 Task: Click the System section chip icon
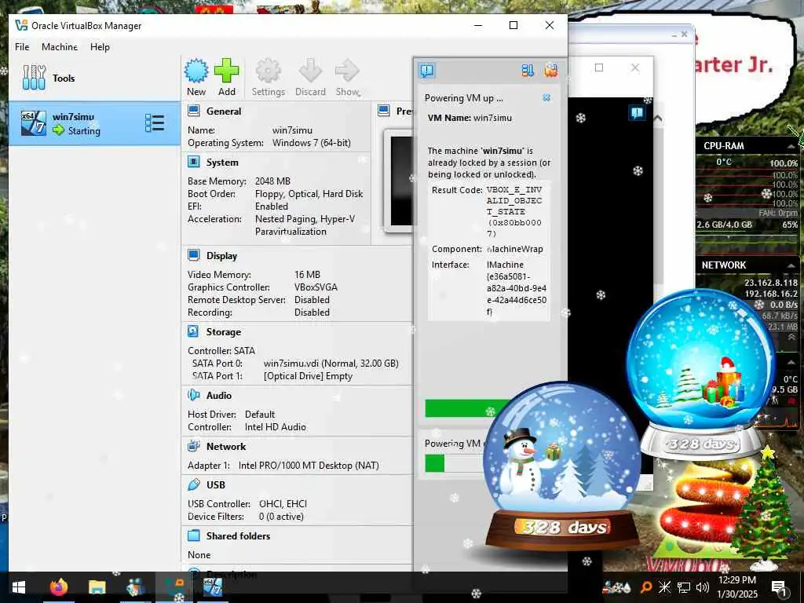click(194, 162)
